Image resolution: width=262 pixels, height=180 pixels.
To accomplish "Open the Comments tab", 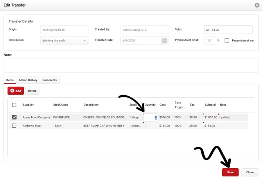I will [x=50, y=80].
